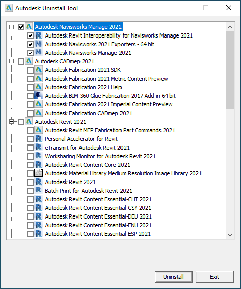Click the Revit icon of Worksharing Monitor row
Screen dimensions: 241x289
pos(38,156)
